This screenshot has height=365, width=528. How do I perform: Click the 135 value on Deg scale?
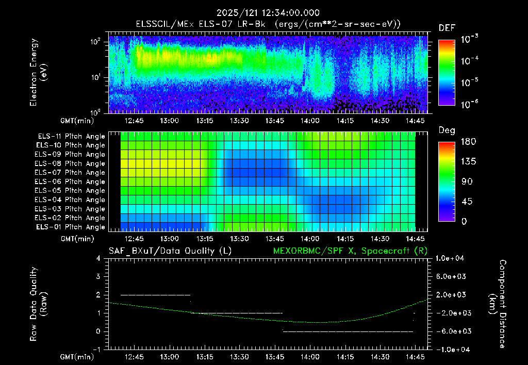tap(468, 162)
